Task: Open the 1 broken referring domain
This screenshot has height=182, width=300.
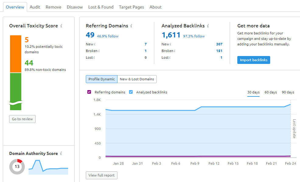Action: click(x=146, y=51)
